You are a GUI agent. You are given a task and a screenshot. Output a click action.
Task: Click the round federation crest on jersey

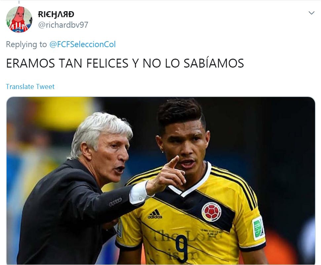click(211, 212)
